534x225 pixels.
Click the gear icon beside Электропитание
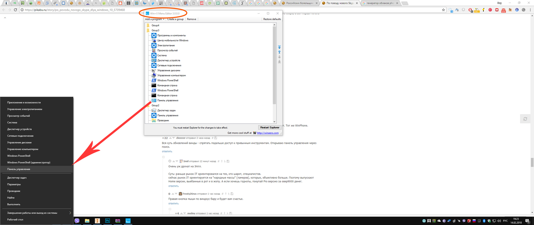click(x=154, y=45)
